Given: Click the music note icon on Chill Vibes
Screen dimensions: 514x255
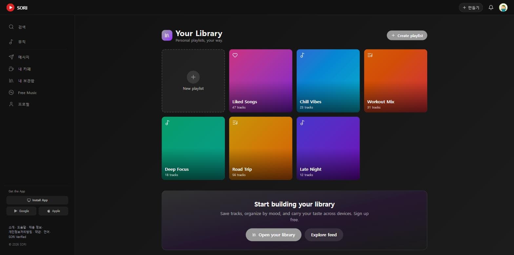Looking at the screenshot, I should coord(302,55).
